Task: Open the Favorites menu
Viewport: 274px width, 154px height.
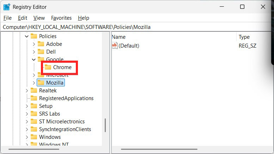Action: point(61,18)
